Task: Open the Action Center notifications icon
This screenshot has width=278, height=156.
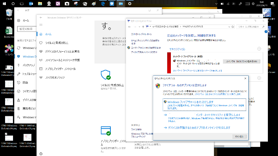Action: 273,4
